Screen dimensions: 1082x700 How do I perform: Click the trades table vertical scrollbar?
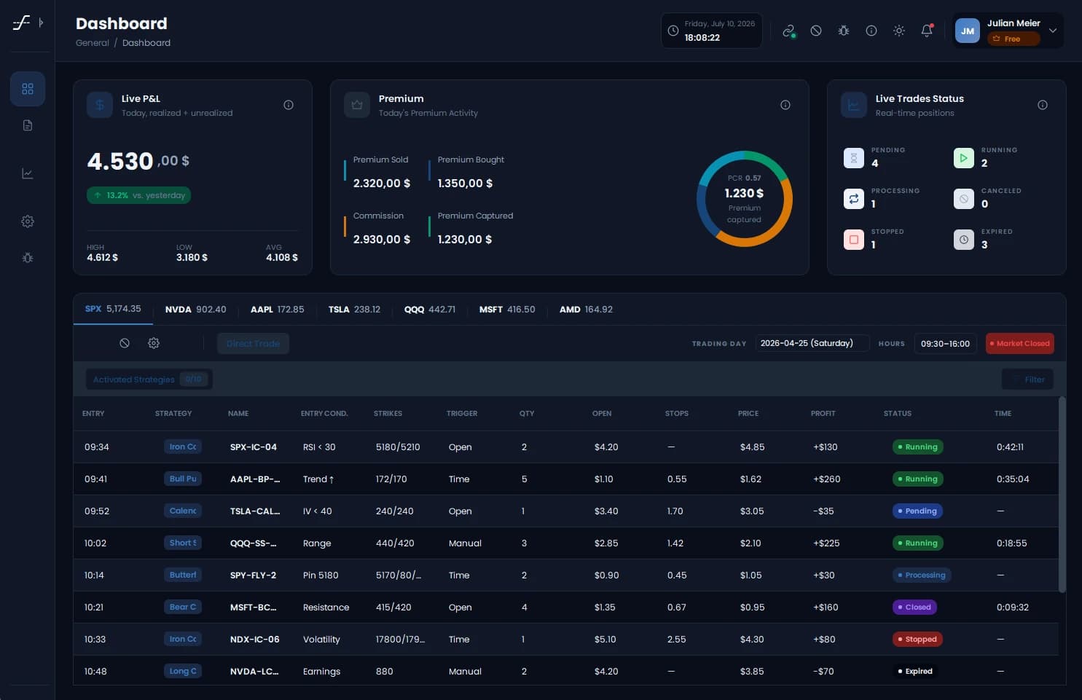click(1062, 494)
